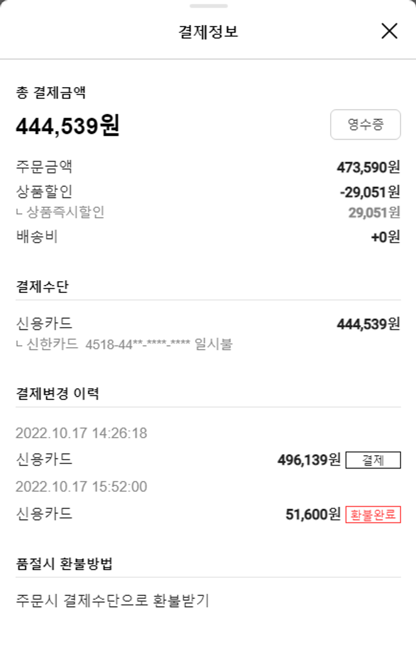416x667 pixels.
Task: Click the 주문금액 label
Action: click(x=44, y=166)
